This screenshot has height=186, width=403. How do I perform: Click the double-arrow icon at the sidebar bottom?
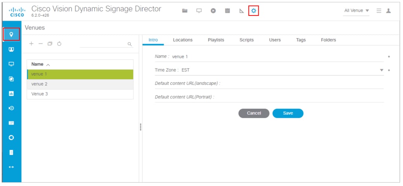click(x=11, y=167)
